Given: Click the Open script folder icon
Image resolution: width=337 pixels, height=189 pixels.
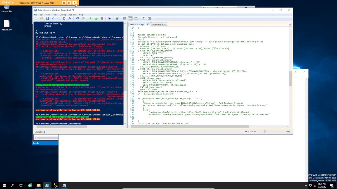Looking at the screenshot, I should coord(42,18).
